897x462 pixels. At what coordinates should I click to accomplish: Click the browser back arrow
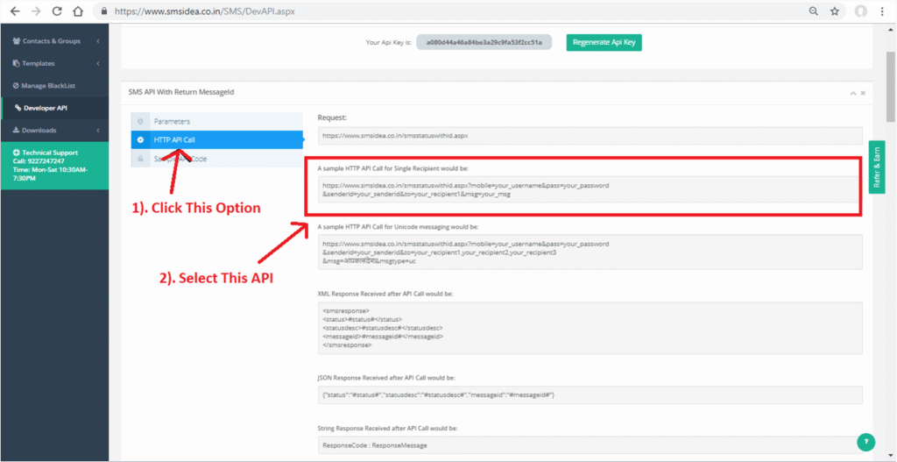tap(14, 11)
